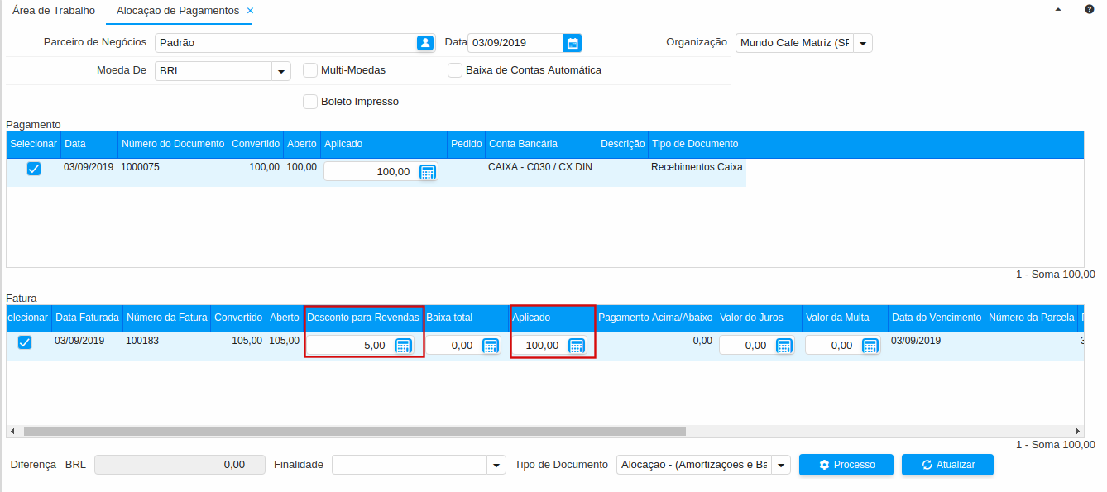Expand the Finalidade dropdown

(x=496, y=465)
